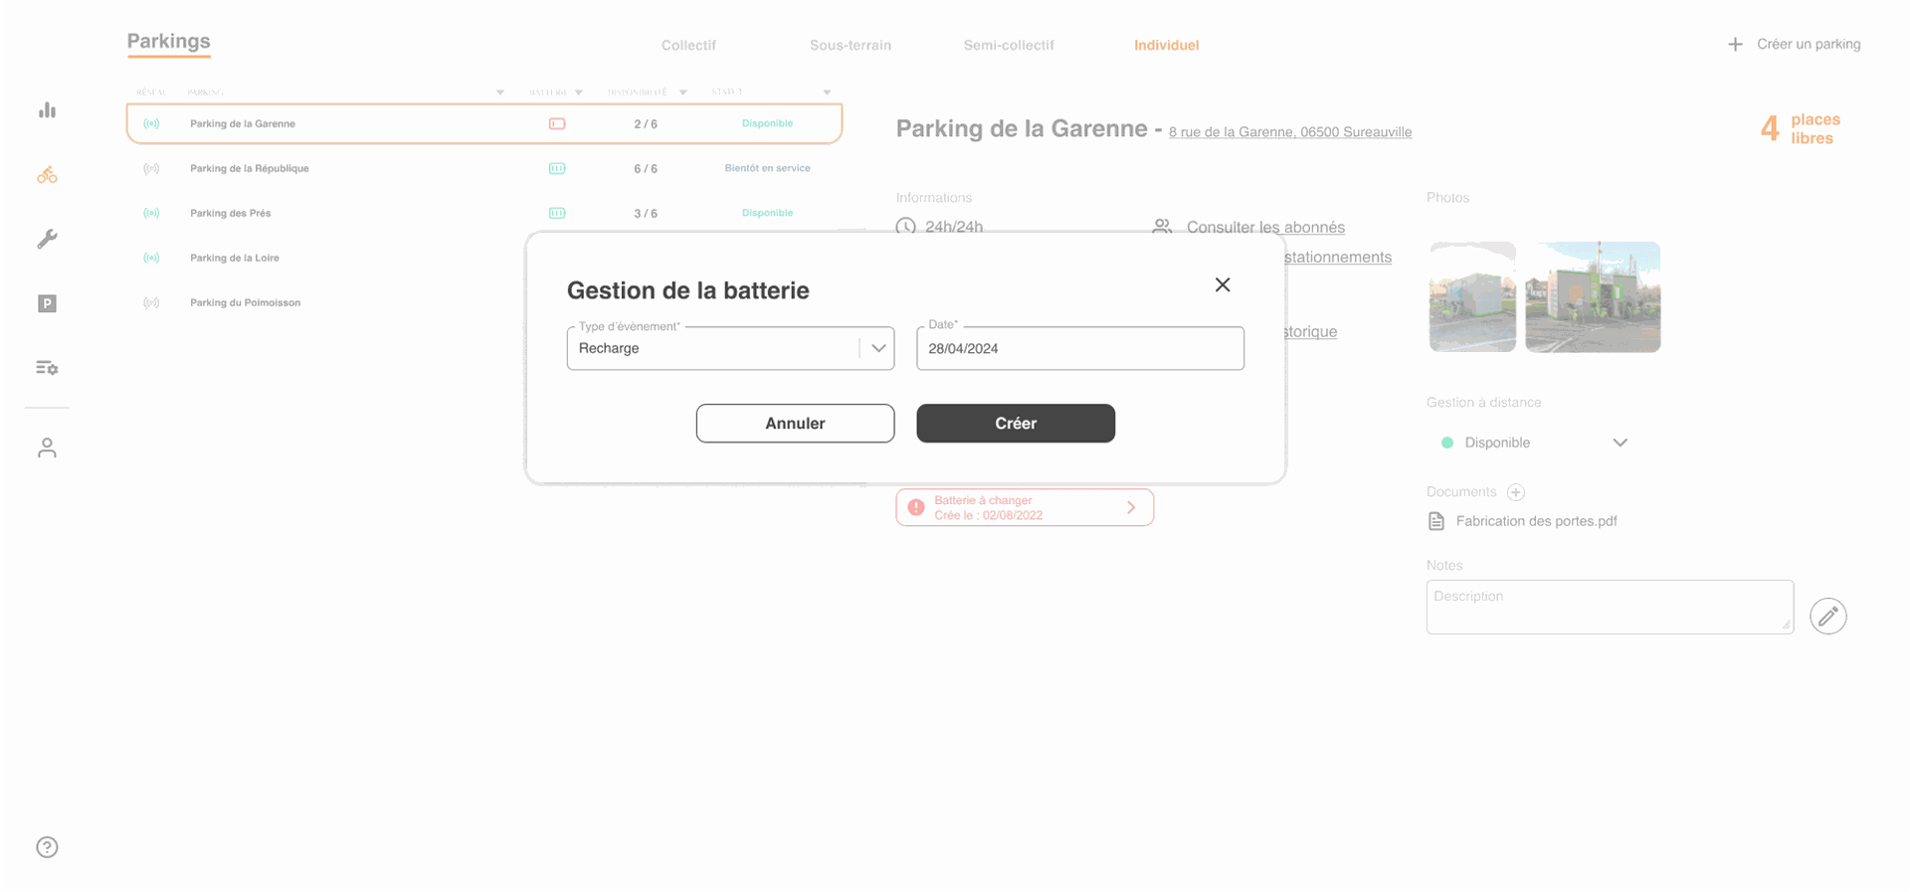This screenshot has height=892, width=1910.
Task: Open the Batterie à changer alert
Action: pos(1025,507)
